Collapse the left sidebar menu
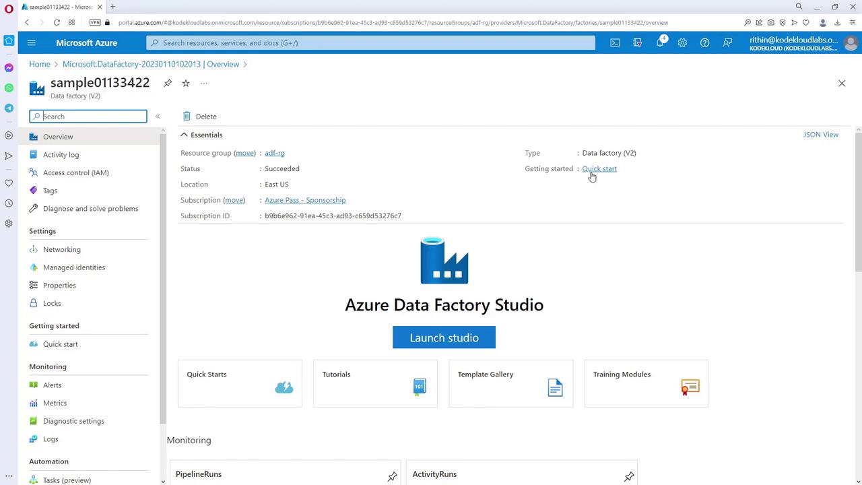Viewport: 862px width, 485px height. (x=158, y=117)
